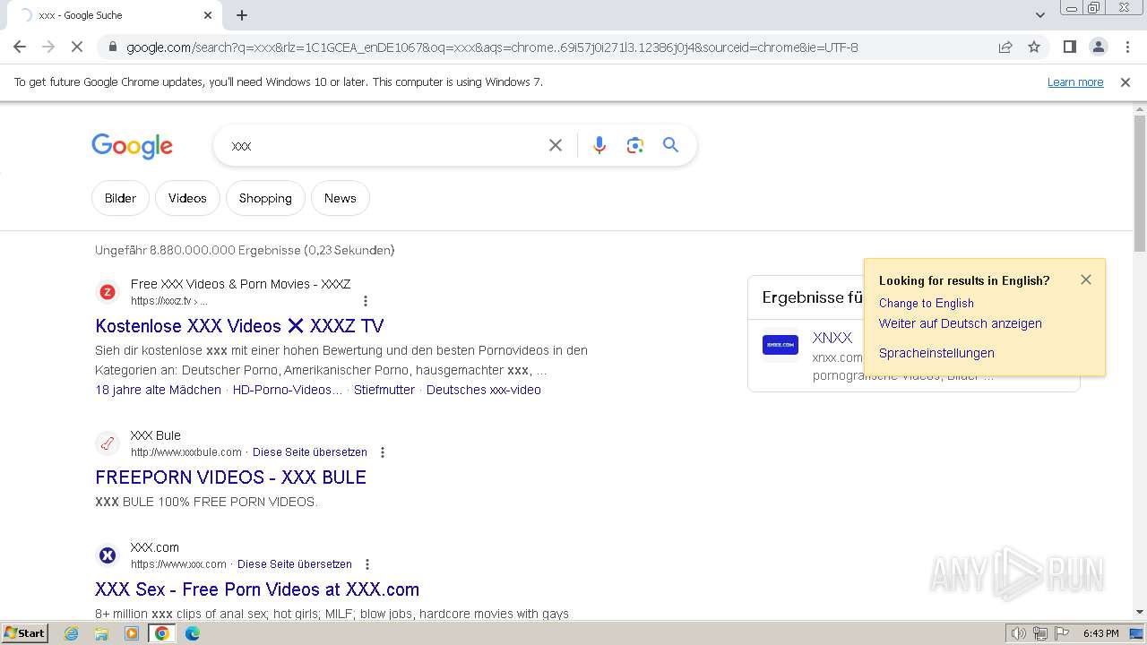Viewport: 1147px width, 645px height.
Task: Click the XXX.com site favicon
Action: coord(108,555)
